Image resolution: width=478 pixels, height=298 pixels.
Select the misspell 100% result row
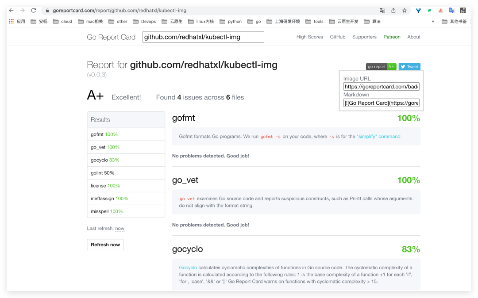[x=126, y=211]
